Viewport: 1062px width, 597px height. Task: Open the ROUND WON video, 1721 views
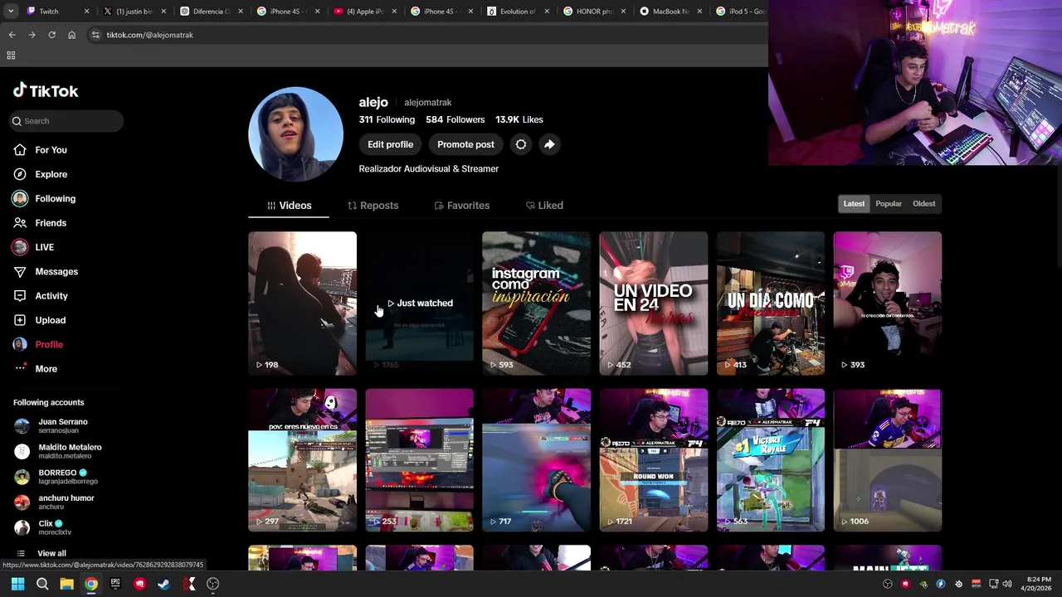point(653,460)
